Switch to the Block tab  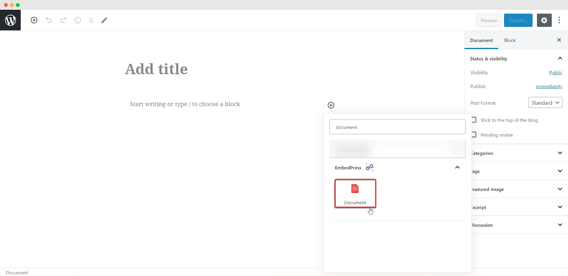tap(510, 40)
